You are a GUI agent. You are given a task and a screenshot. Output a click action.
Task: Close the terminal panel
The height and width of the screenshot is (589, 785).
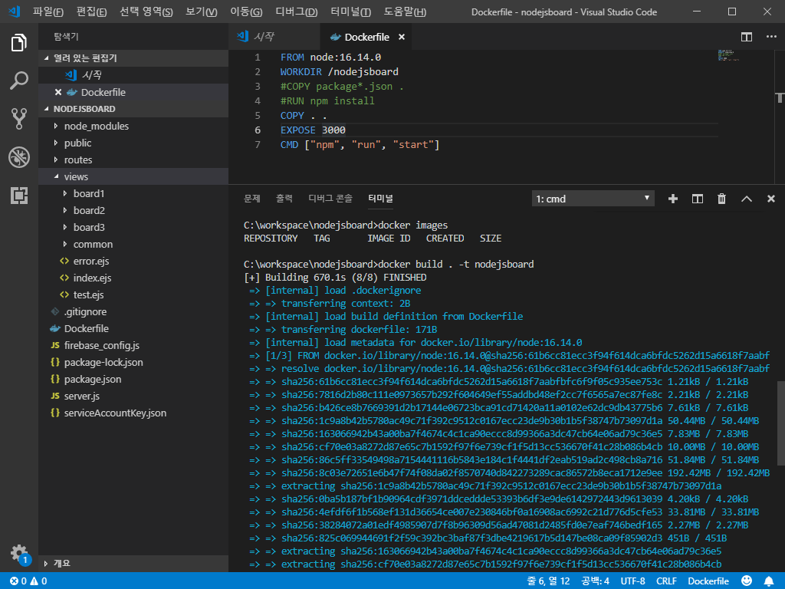(x=771, y=199)
